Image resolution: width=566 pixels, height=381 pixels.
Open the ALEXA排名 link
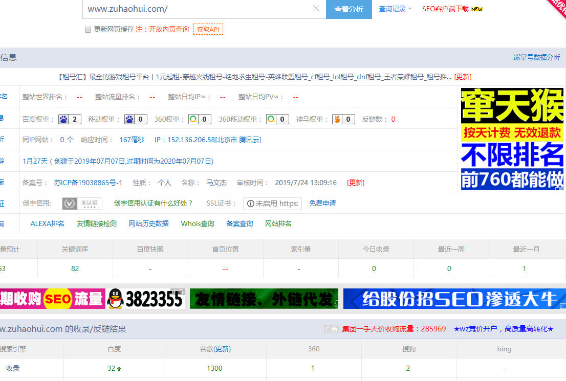click(x=47, y=223)
